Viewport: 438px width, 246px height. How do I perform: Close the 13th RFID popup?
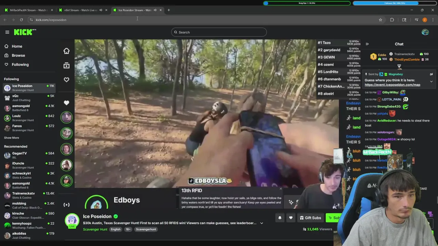point(281,189)
